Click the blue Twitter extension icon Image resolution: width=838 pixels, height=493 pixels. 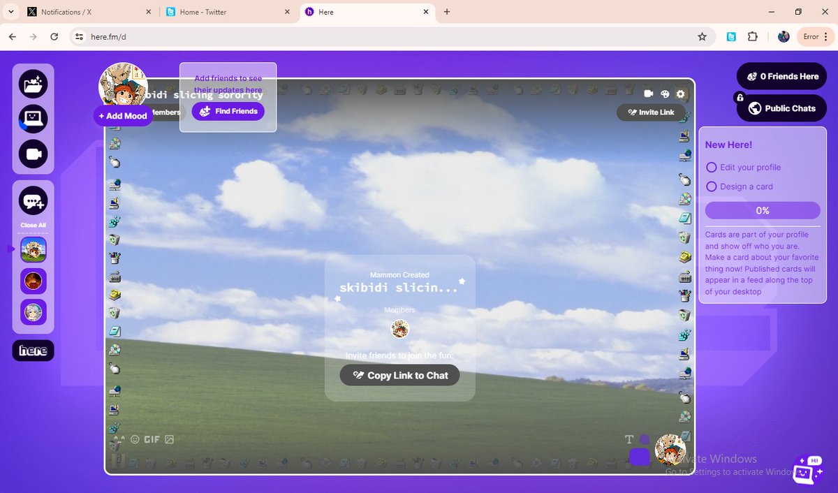731,37
